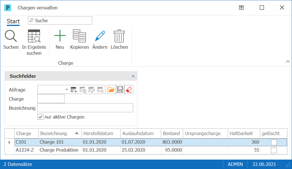Toggle gelöscht checkbox for Charge A1234-Z
The height and width of the screenshot is (169, 292).
274,150
